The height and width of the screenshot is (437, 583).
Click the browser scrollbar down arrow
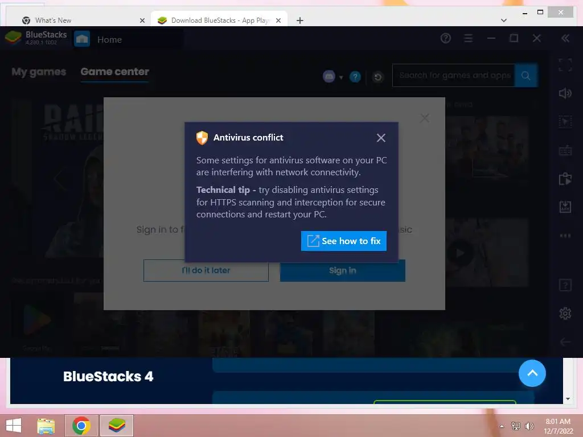[568, 399]
